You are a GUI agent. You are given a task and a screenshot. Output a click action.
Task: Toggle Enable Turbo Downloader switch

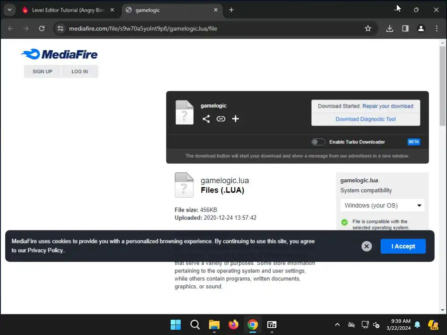(x=318, y=142)
